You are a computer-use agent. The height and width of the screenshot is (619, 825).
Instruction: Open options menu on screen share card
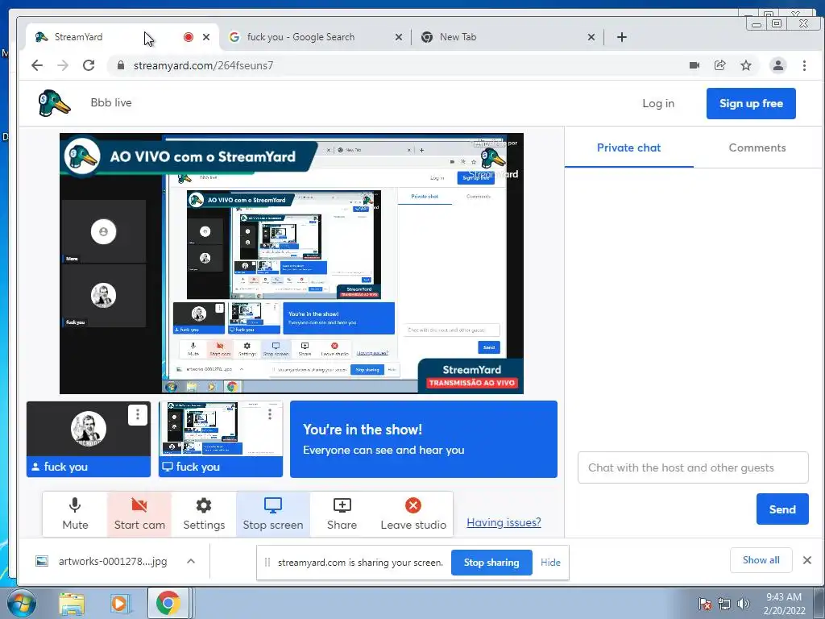pos(269,414)
